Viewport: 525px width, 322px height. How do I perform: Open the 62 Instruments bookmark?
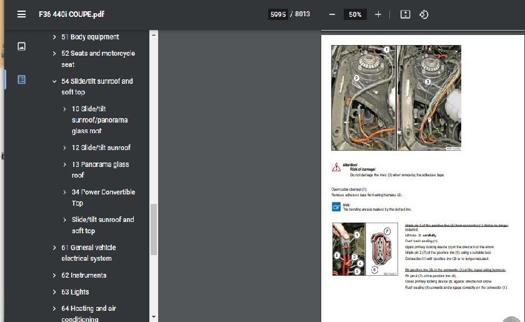[84, 275]
